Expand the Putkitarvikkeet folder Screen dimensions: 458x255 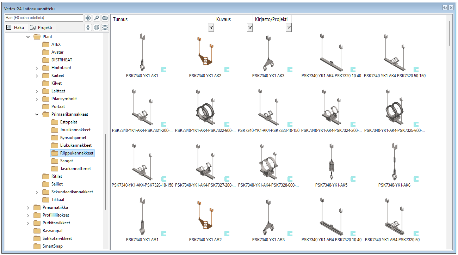click(28, 223)
